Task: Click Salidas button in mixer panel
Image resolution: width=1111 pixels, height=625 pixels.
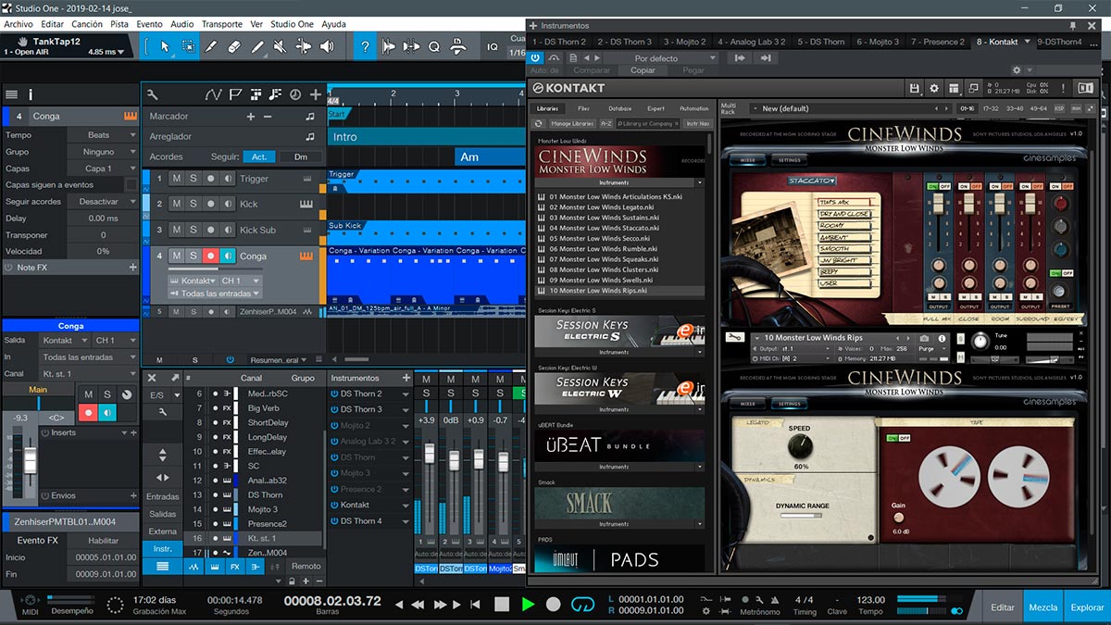Action: coord(162,514)
